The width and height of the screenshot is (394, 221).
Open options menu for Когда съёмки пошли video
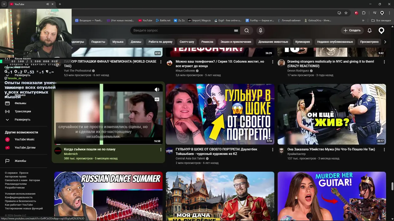click(x=161, y=149)
